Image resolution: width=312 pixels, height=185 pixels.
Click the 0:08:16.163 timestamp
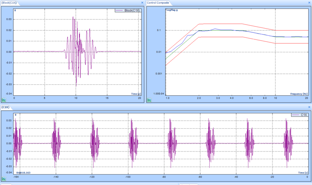click(25, 172)
